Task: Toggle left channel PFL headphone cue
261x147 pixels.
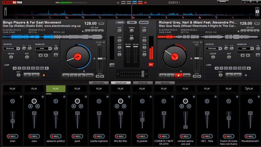Action: coord(112,65)
